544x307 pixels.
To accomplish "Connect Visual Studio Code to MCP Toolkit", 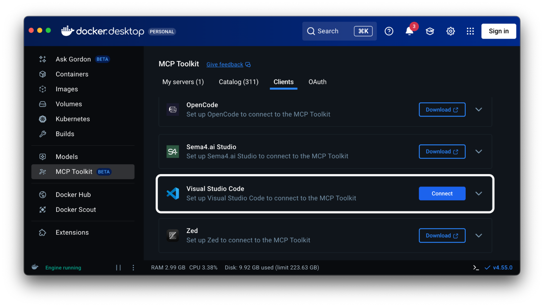I will (442, 193).
